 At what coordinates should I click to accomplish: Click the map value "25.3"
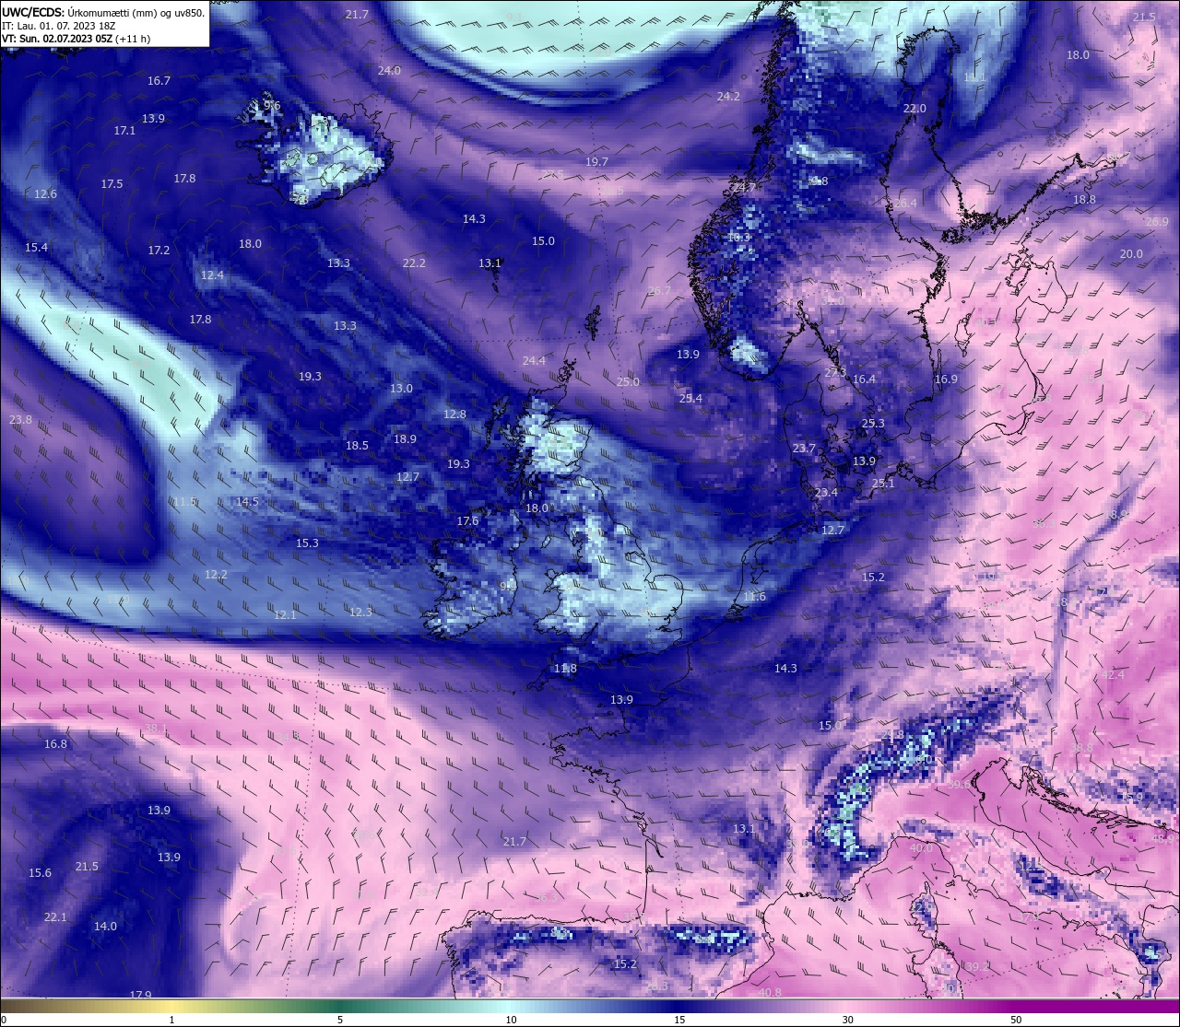[873, 424]
